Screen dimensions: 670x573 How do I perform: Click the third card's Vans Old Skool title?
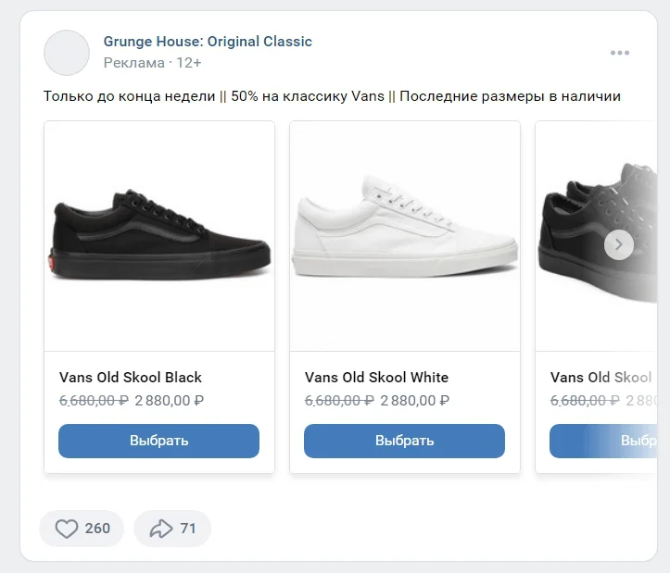[x=600, y=378]
